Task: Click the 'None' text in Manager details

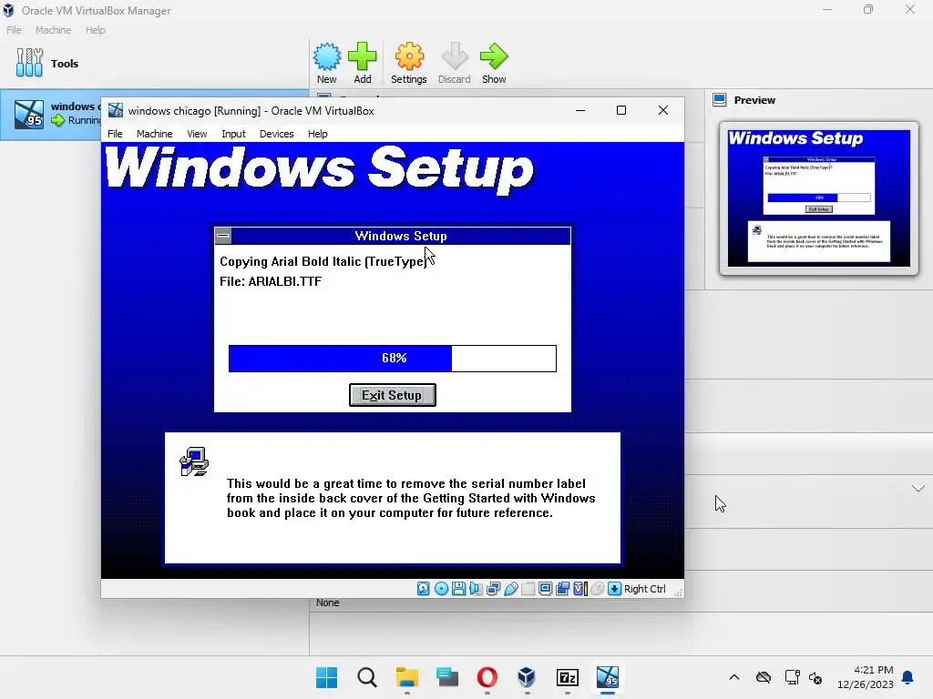Action: click(x=327, y=603)
